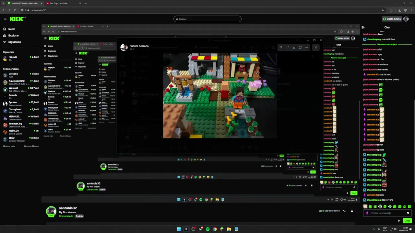
Task: Open the Conversando category link
Action: click(66, 216)
